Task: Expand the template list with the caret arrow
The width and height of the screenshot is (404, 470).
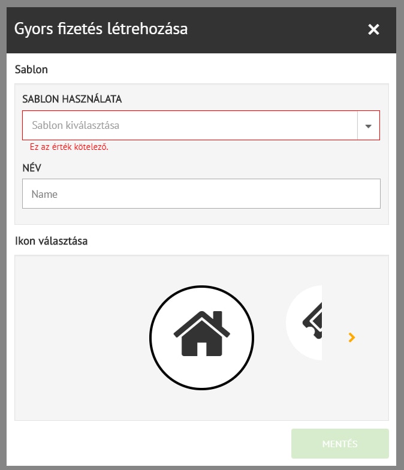Action: coord(368,126)
